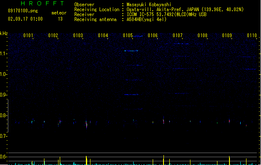
Task: Click the 0.9 kHz axis label
Action: (3, 95)
